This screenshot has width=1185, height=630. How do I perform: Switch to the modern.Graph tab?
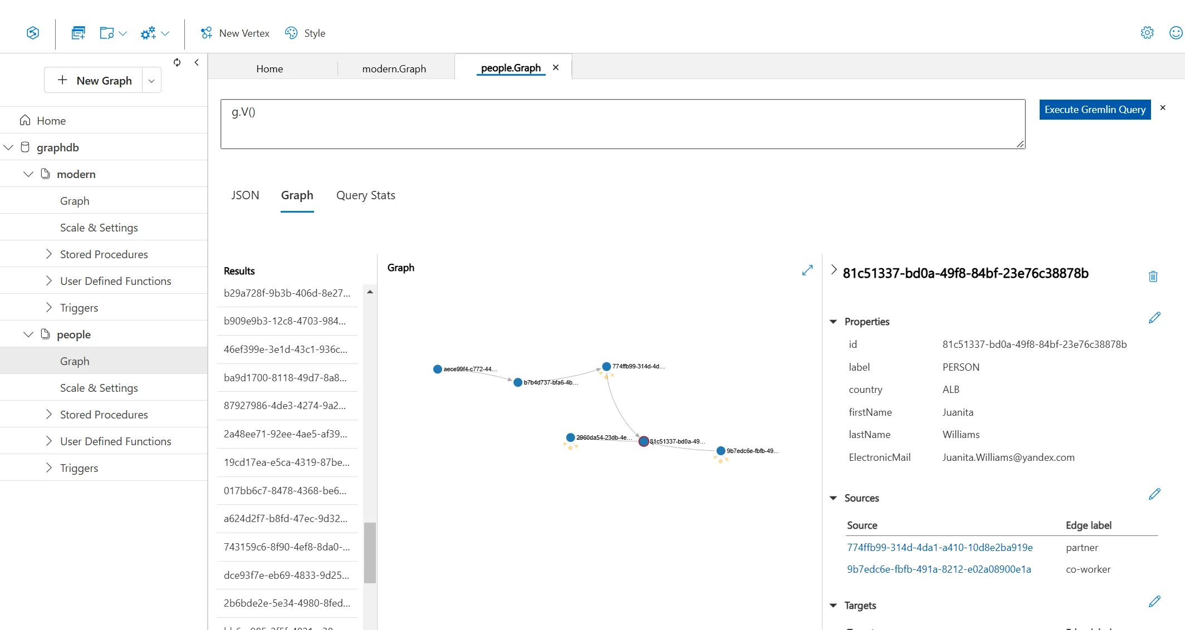pyautogui.click(x=394, y=68)
